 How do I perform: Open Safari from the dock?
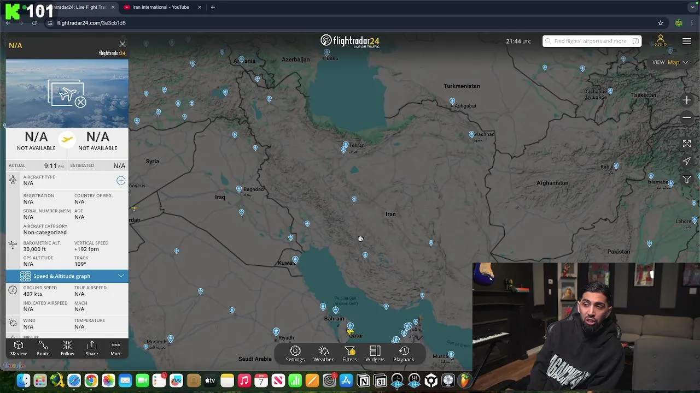[x=74, y=380]
